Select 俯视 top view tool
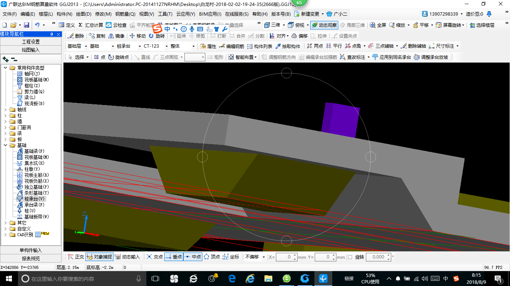The width and height of the screenshot is (510, 286). click(x=296, y=25)
